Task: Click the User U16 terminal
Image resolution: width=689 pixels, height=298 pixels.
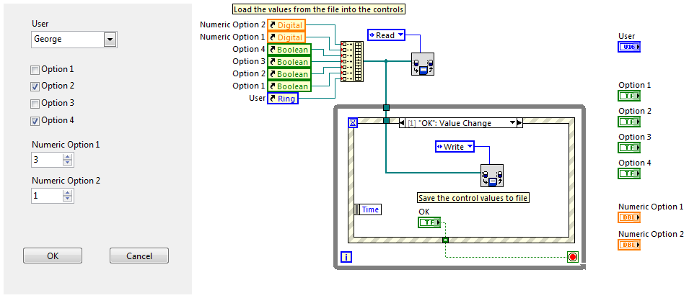Action: [x=628, y=48]
